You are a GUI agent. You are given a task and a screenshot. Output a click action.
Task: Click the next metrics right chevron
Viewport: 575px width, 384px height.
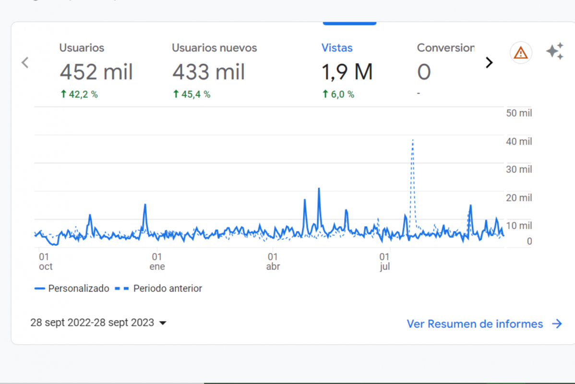coord(489,62)
